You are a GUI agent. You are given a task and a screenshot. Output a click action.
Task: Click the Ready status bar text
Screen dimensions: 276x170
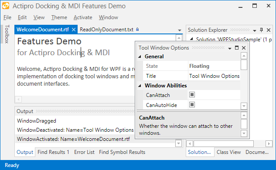(x=12, y=165)
